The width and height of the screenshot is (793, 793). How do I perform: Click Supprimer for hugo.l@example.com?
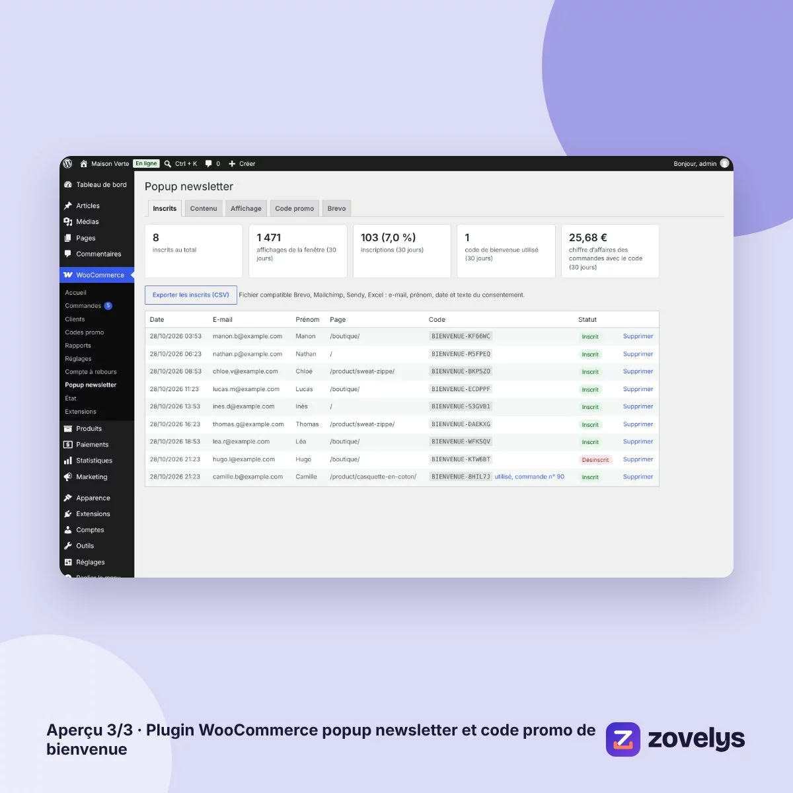638,459
